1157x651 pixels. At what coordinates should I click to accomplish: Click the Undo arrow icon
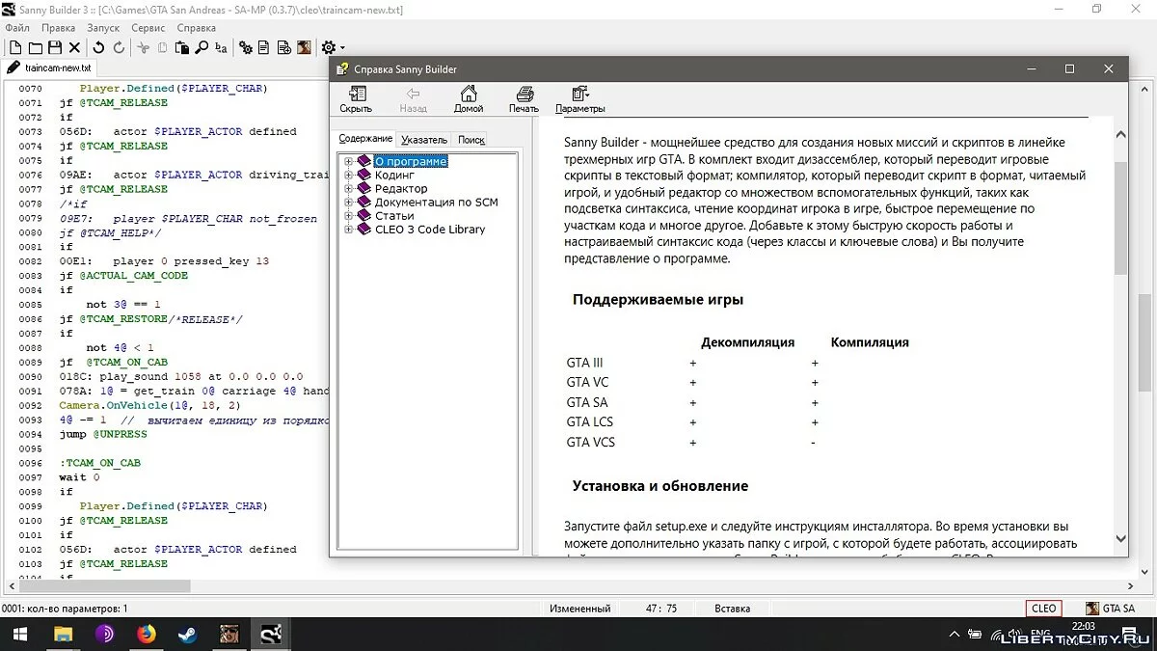pyautogui.click(x=98, y=47)
